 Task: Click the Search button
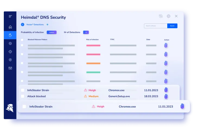tap(172, 26)
